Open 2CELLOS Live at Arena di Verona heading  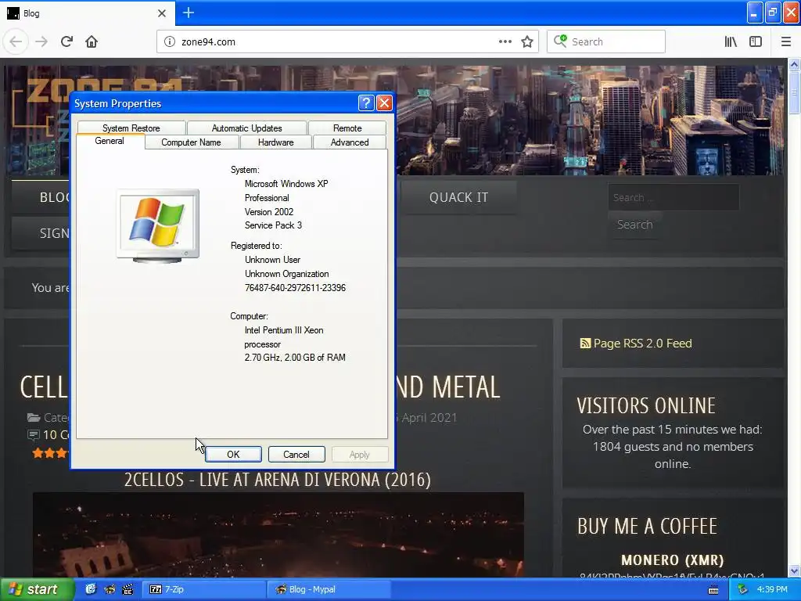[278, 480]
